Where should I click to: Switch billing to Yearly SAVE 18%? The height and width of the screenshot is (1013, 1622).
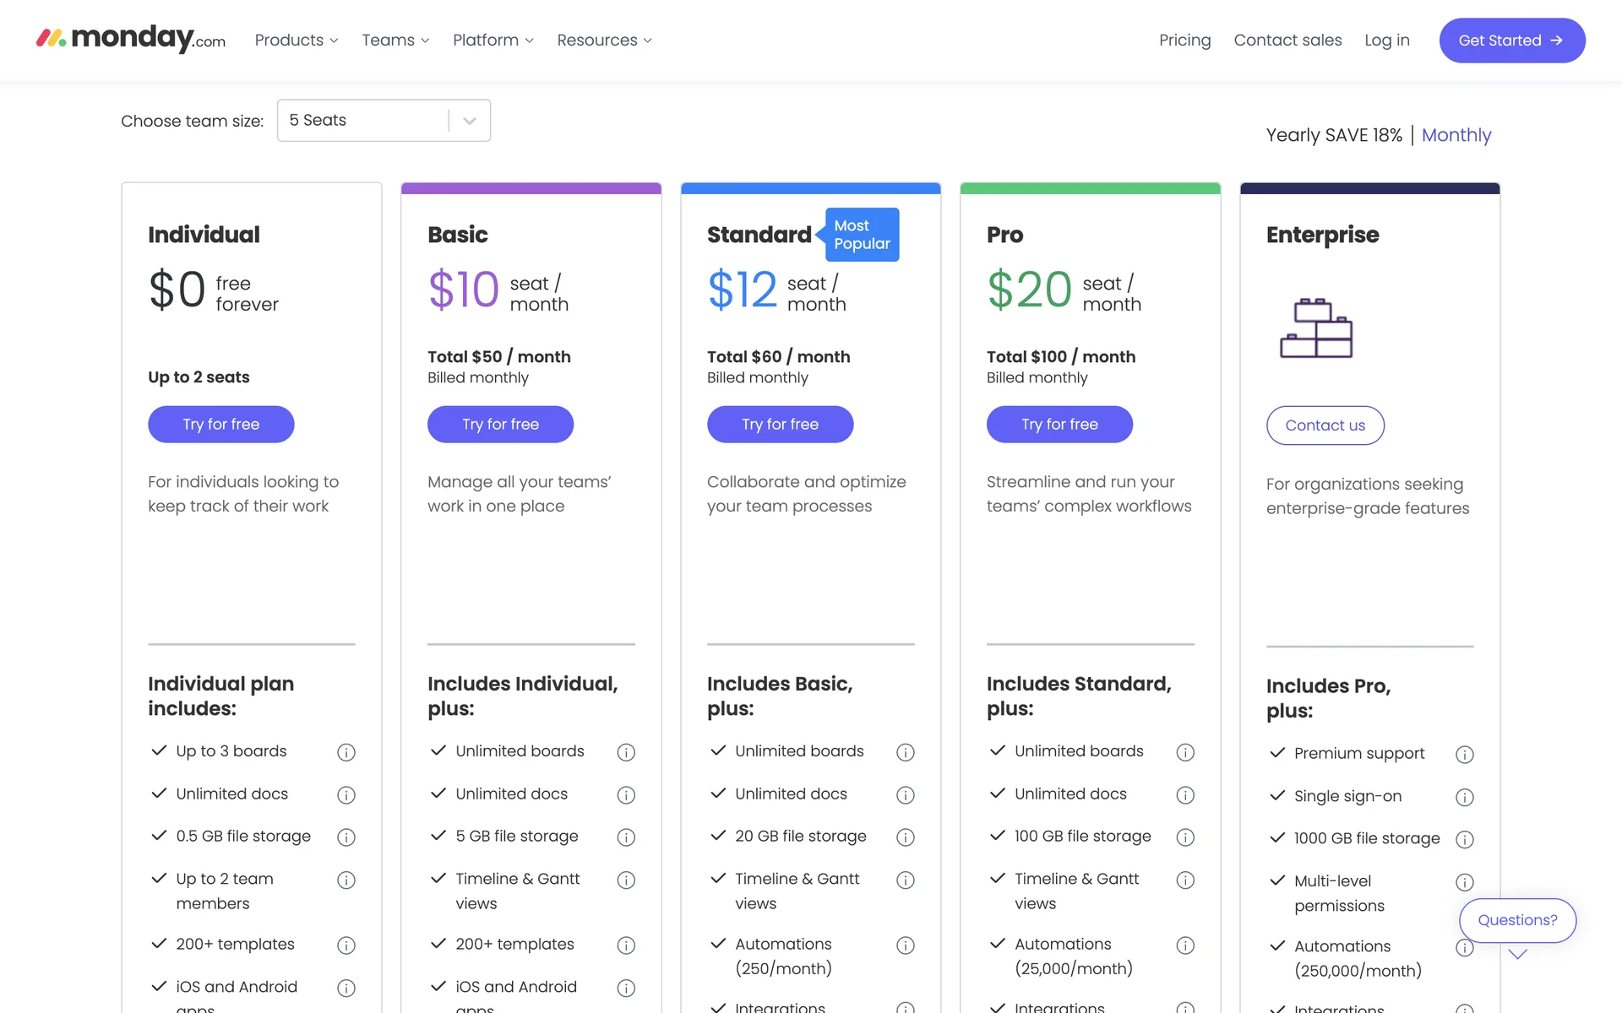pos(1334,135)
